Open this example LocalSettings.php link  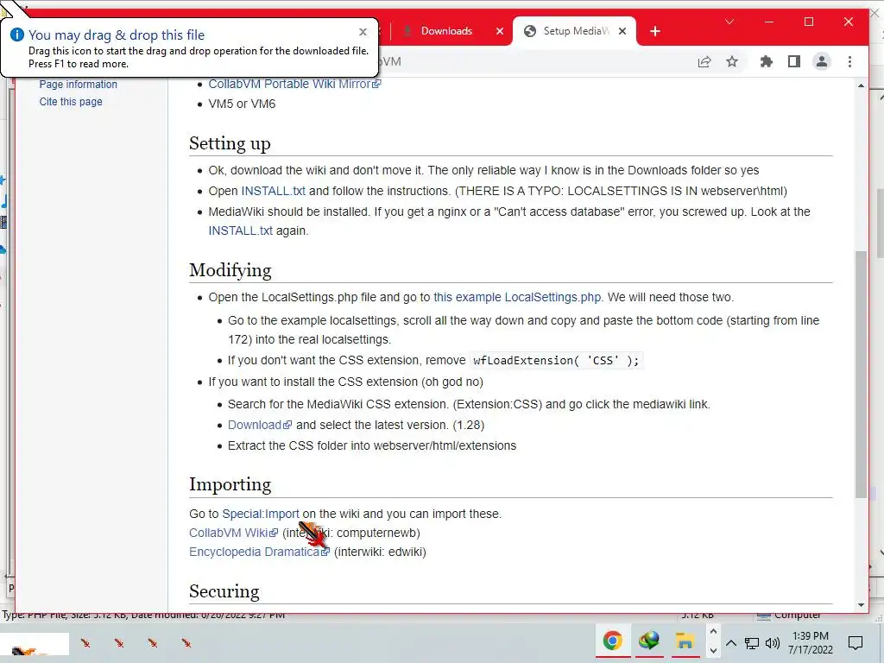coord(517,297)
